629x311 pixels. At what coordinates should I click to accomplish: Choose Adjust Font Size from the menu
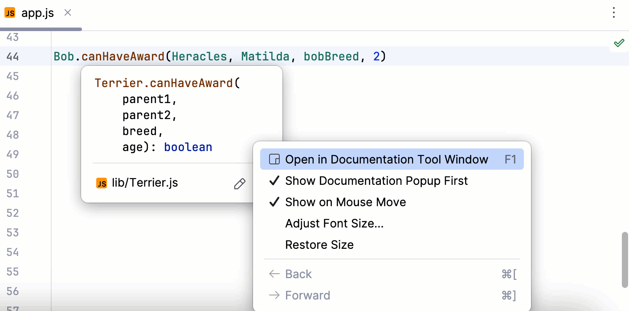(x=334, y=223)
